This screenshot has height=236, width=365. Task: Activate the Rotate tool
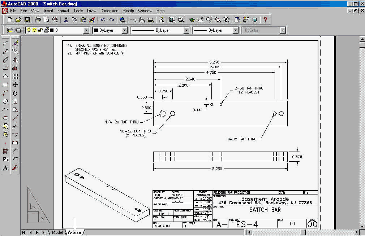tap(15, 93)
